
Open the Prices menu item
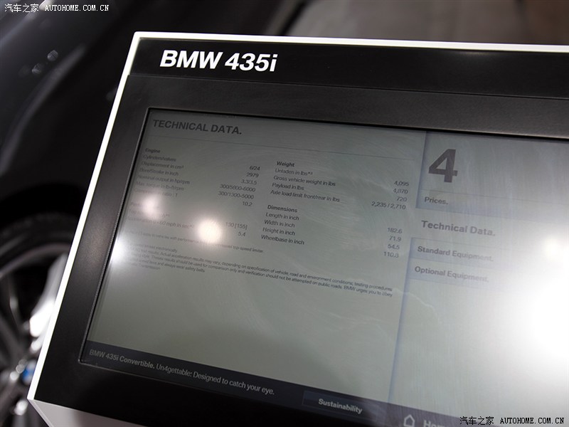(436, 201)
